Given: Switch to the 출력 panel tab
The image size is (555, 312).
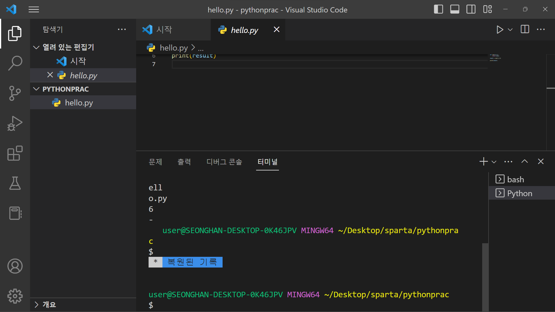Looking at the screenshot, I should point(184,162).
